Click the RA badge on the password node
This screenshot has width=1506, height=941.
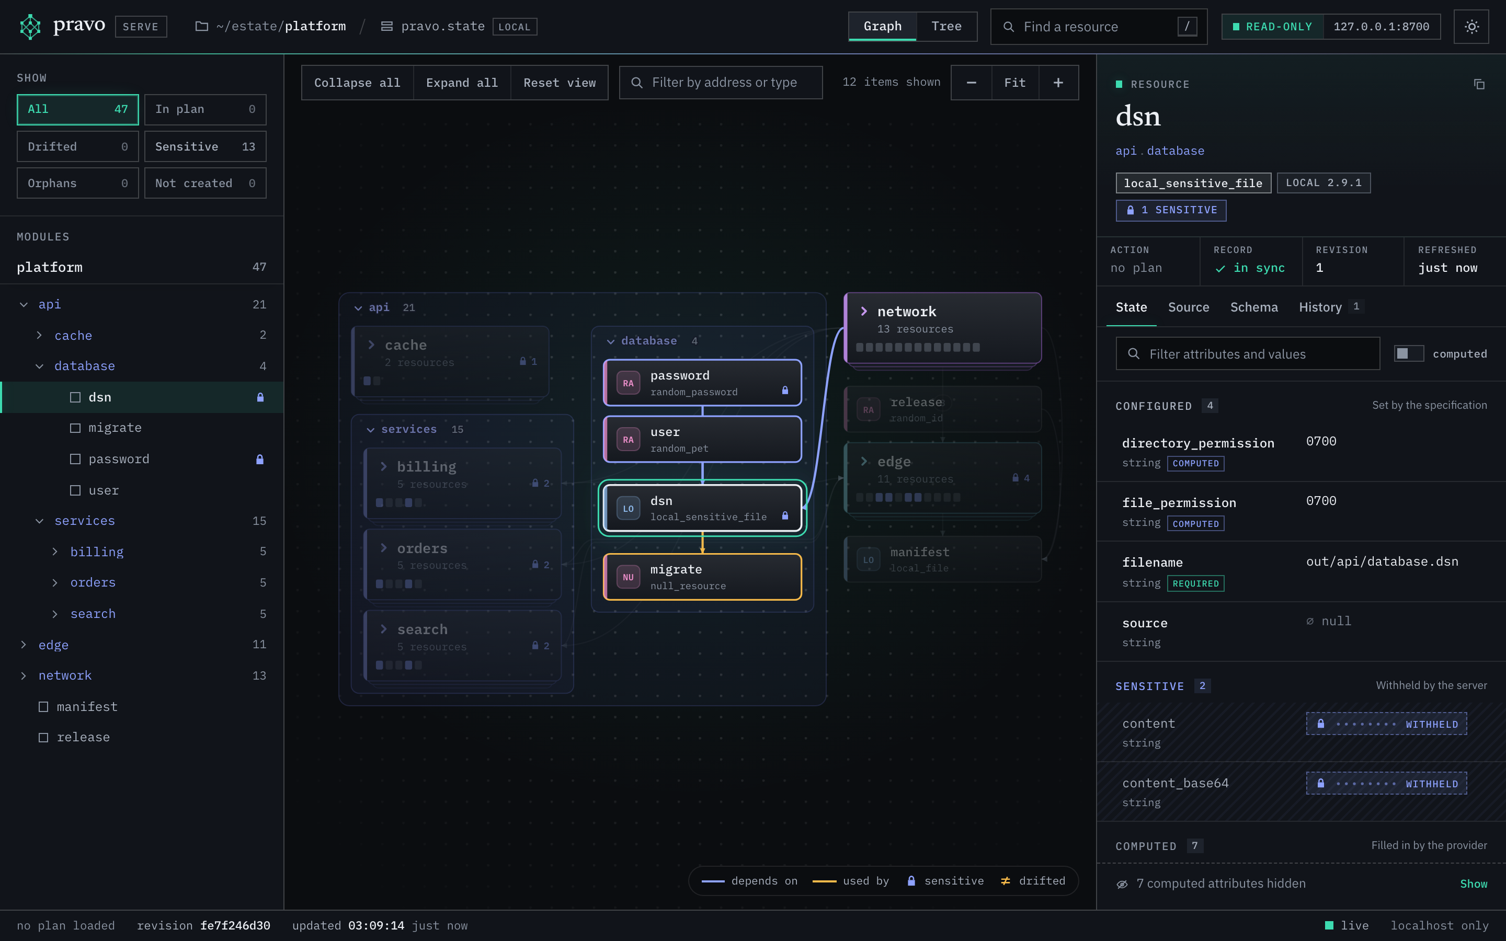(629, 383)
